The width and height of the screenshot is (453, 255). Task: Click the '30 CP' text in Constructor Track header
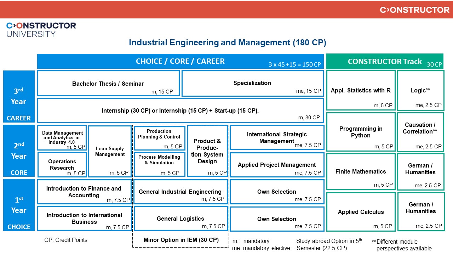[x=434, y=64]
